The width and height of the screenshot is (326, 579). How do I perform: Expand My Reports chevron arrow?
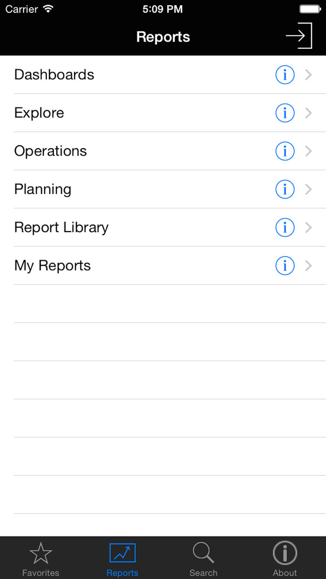tap(308, 266)
